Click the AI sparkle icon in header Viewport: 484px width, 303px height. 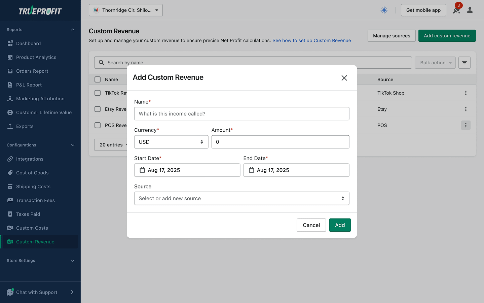(x=384, y=10)
